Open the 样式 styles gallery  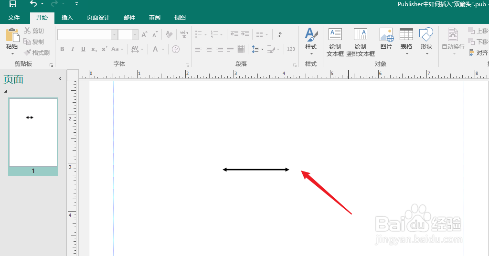(311, 42)
